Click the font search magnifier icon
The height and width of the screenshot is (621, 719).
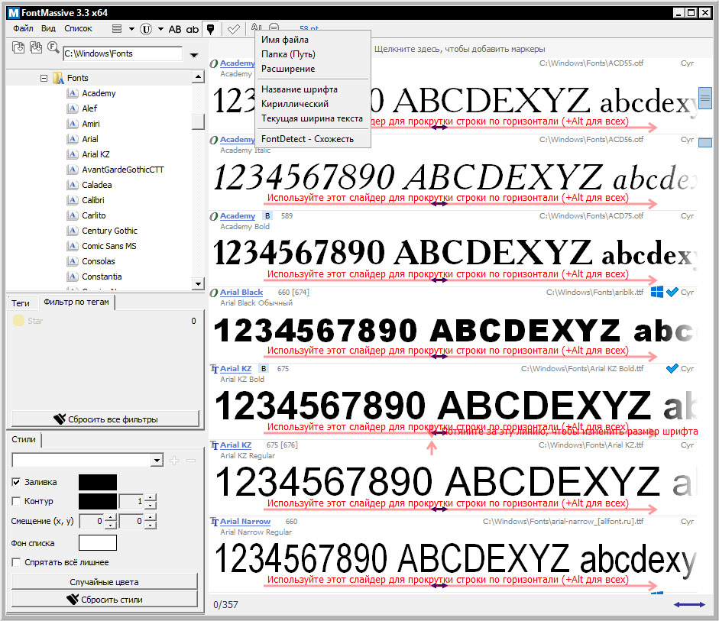[53, 47]
